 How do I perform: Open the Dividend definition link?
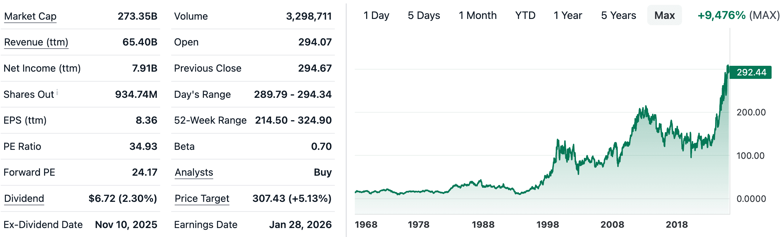pos(24,198)
